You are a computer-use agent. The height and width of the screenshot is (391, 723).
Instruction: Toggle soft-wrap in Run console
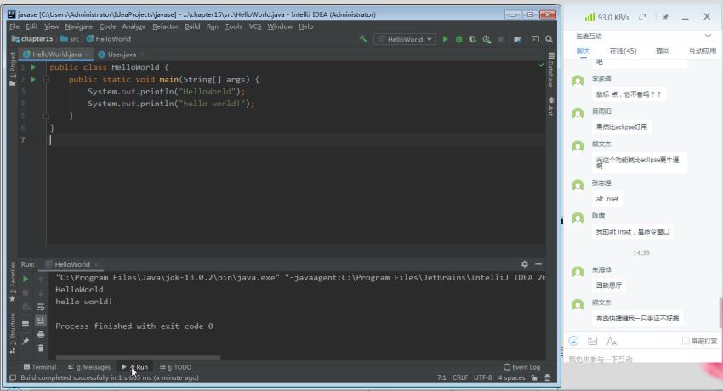coord(41,307)
